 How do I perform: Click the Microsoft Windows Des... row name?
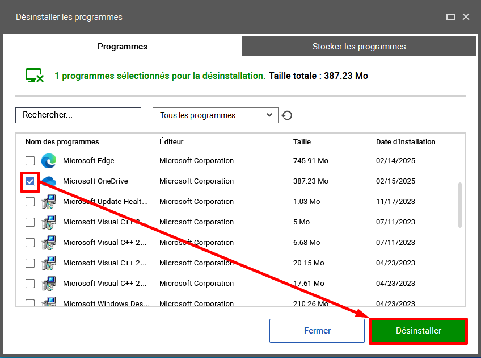click(106, 303)
